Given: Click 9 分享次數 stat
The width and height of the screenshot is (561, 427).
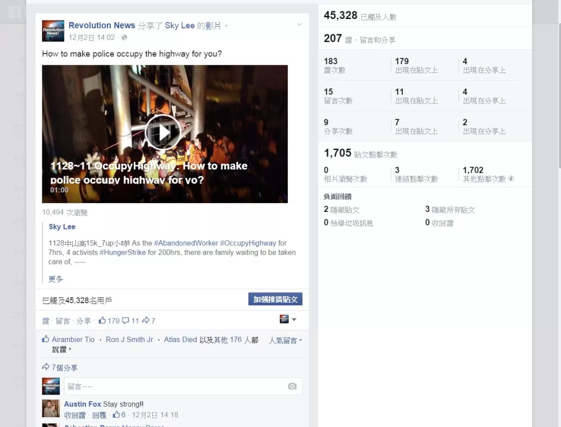Looking at the screenshot, I should pyautogui.click(x=338, y=127).
